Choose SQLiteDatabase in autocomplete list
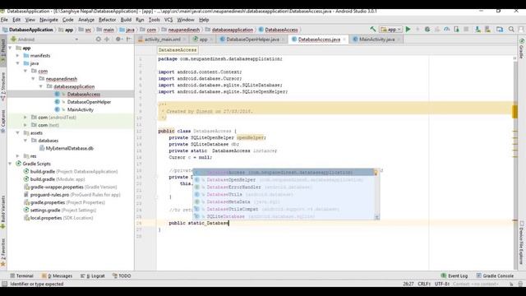 pos(284,216)
